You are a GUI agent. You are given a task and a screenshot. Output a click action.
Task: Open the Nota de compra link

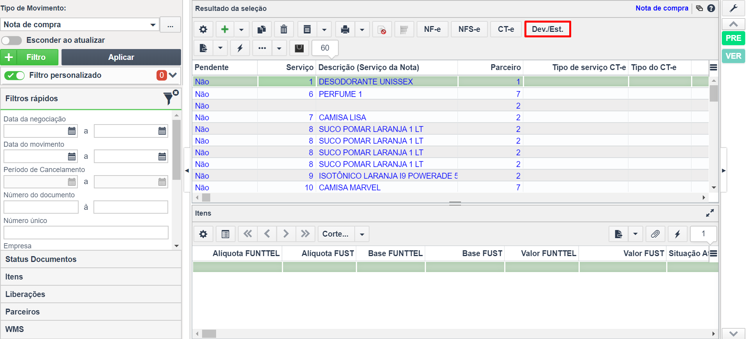click(x=662, y=8)
